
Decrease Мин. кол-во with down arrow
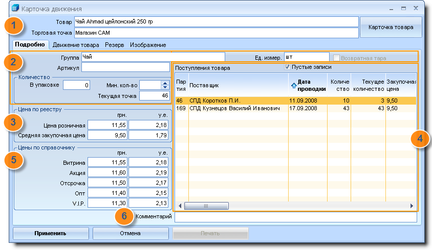tap(165, 87)
